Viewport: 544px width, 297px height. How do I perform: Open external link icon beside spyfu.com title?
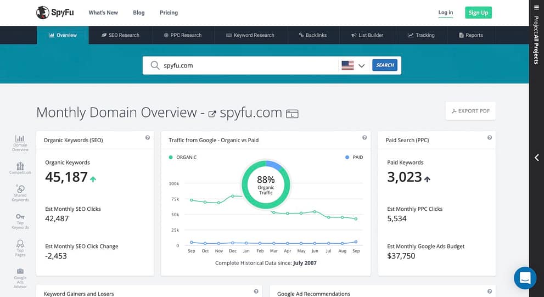click(212, 114)
